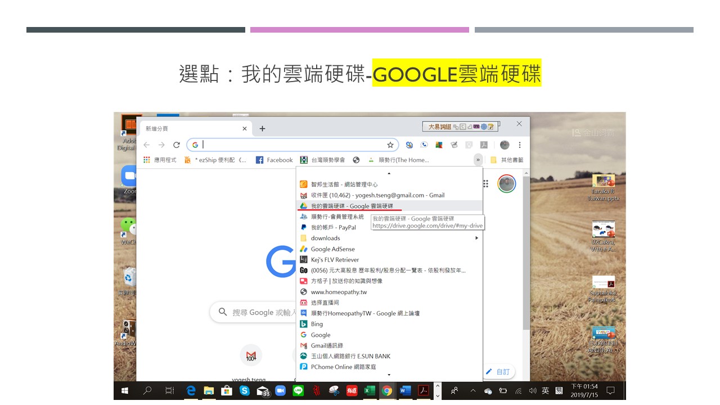Show hidden system tray icons
Screen dimensions: 720x405
point(472,390)
